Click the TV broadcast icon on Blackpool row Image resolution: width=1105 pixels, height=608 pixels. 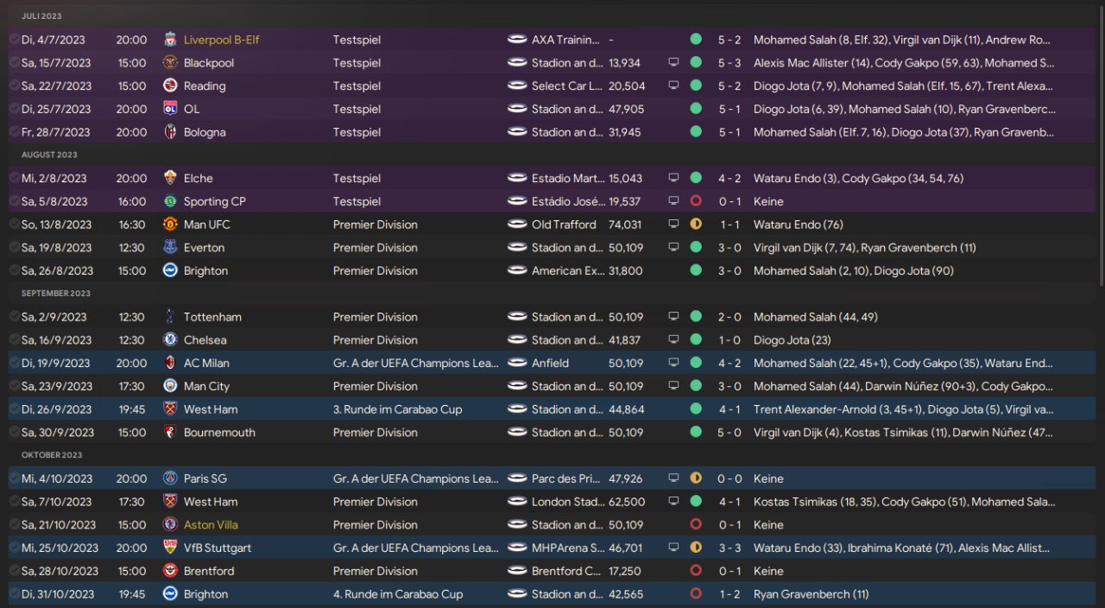coord(673,63)
